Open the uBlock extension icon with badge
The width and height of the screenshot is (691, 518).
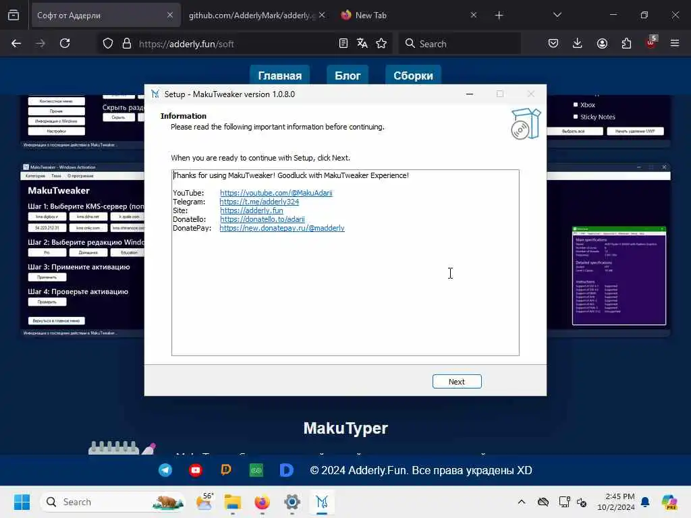pyautogui.click(x=651, y=42)
